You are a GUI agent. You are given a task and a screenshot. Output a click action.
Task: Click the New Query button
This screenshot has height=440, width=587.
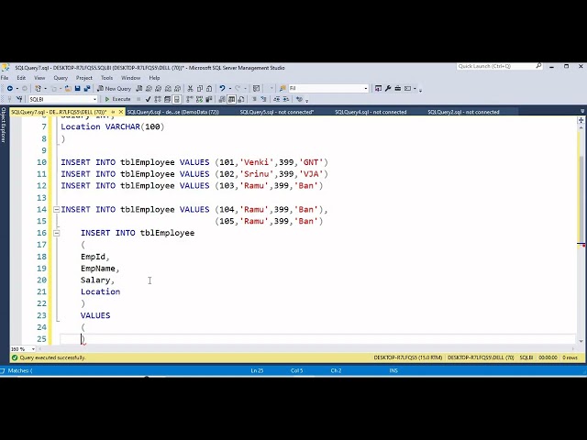tap(114, 89)
